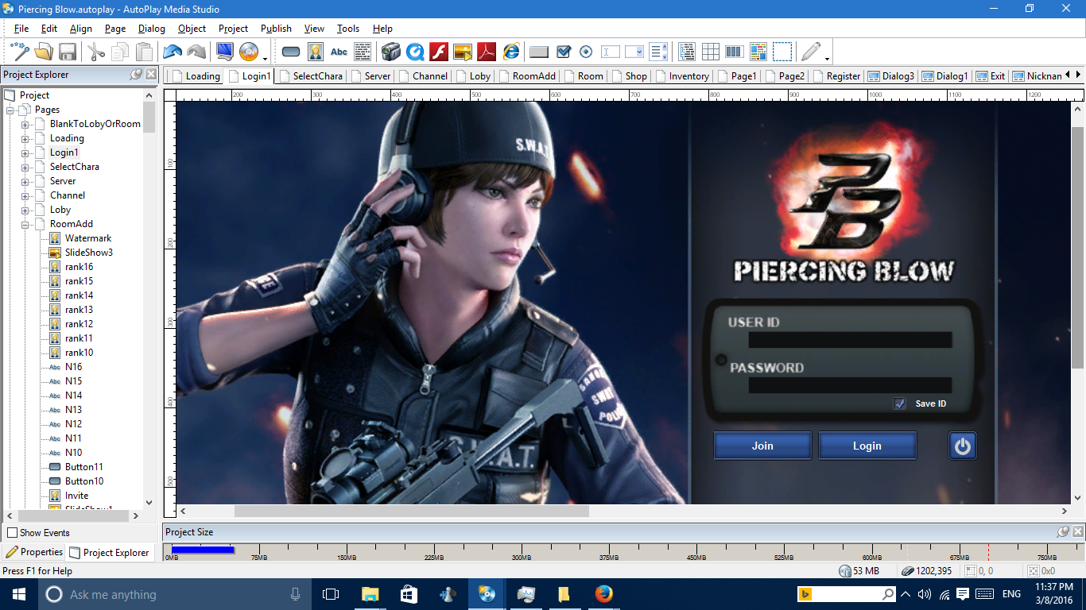1086x610 pixels.
Task: Insert a new QuickTime object
Action: [x=414, y=52]
